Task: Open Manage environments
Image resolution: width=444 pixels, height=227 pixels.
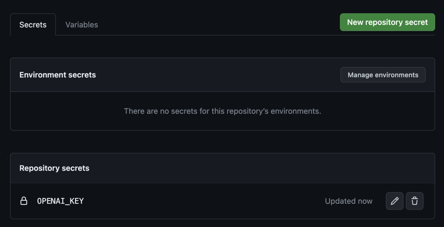Action: (x=383, y=75)
